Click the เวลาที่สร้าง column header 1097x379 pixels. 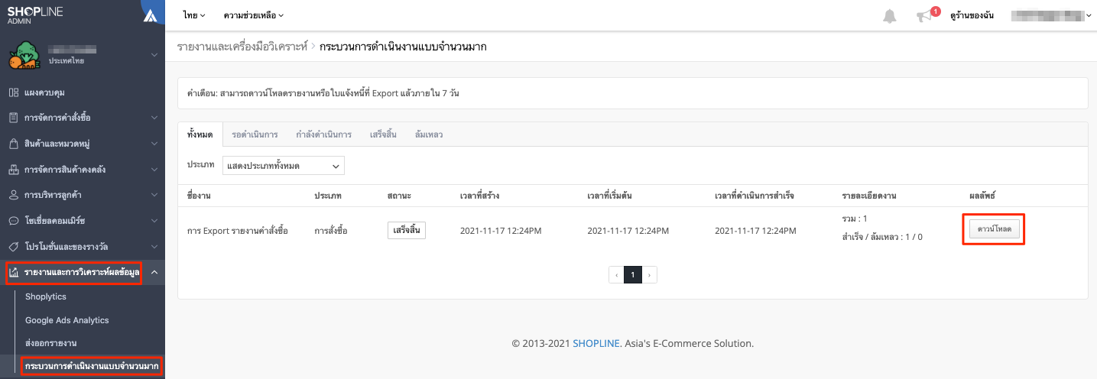tap(480, 196)
